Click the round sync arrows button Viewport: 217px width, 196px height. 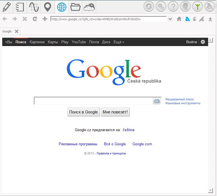click(x=149, y=7)
